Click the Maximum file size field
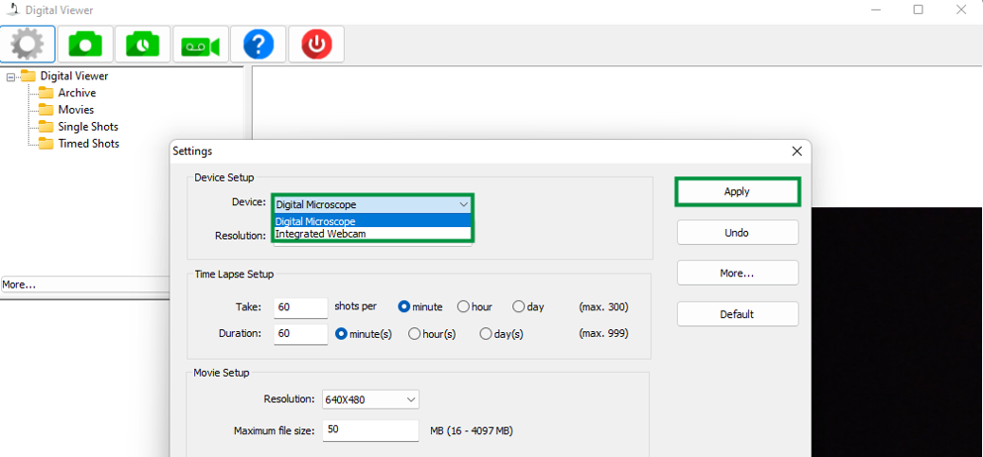Viewport: 983px width, 457px height. pos(371,430)
